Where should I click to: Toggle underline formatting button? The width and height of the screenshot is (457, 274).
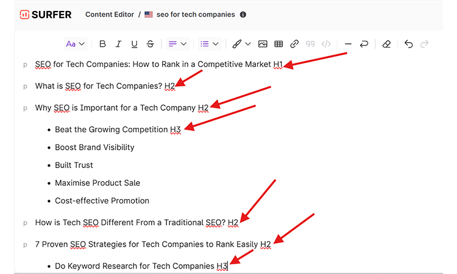(134, 44)
